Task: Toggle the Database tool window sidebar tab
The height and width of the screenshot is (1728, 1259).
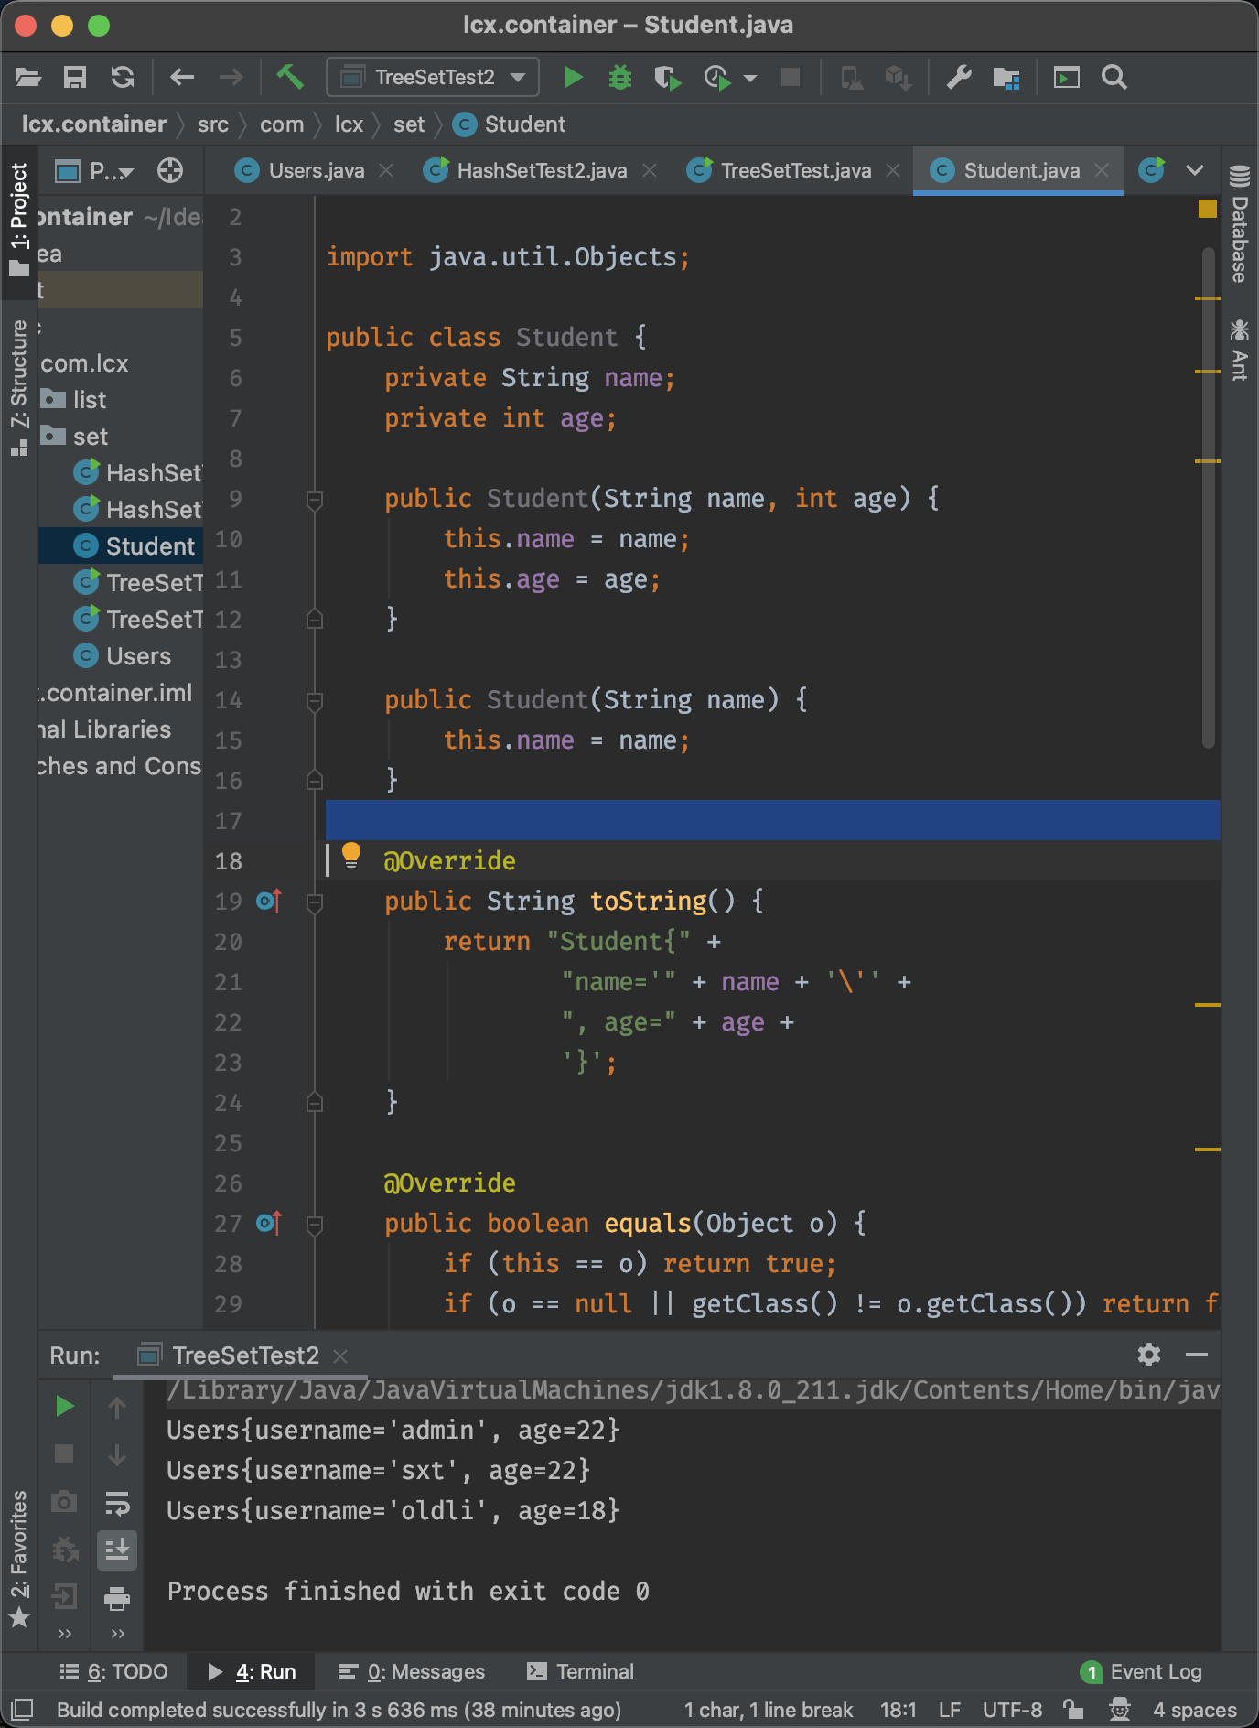Action: pos(1240,225)
